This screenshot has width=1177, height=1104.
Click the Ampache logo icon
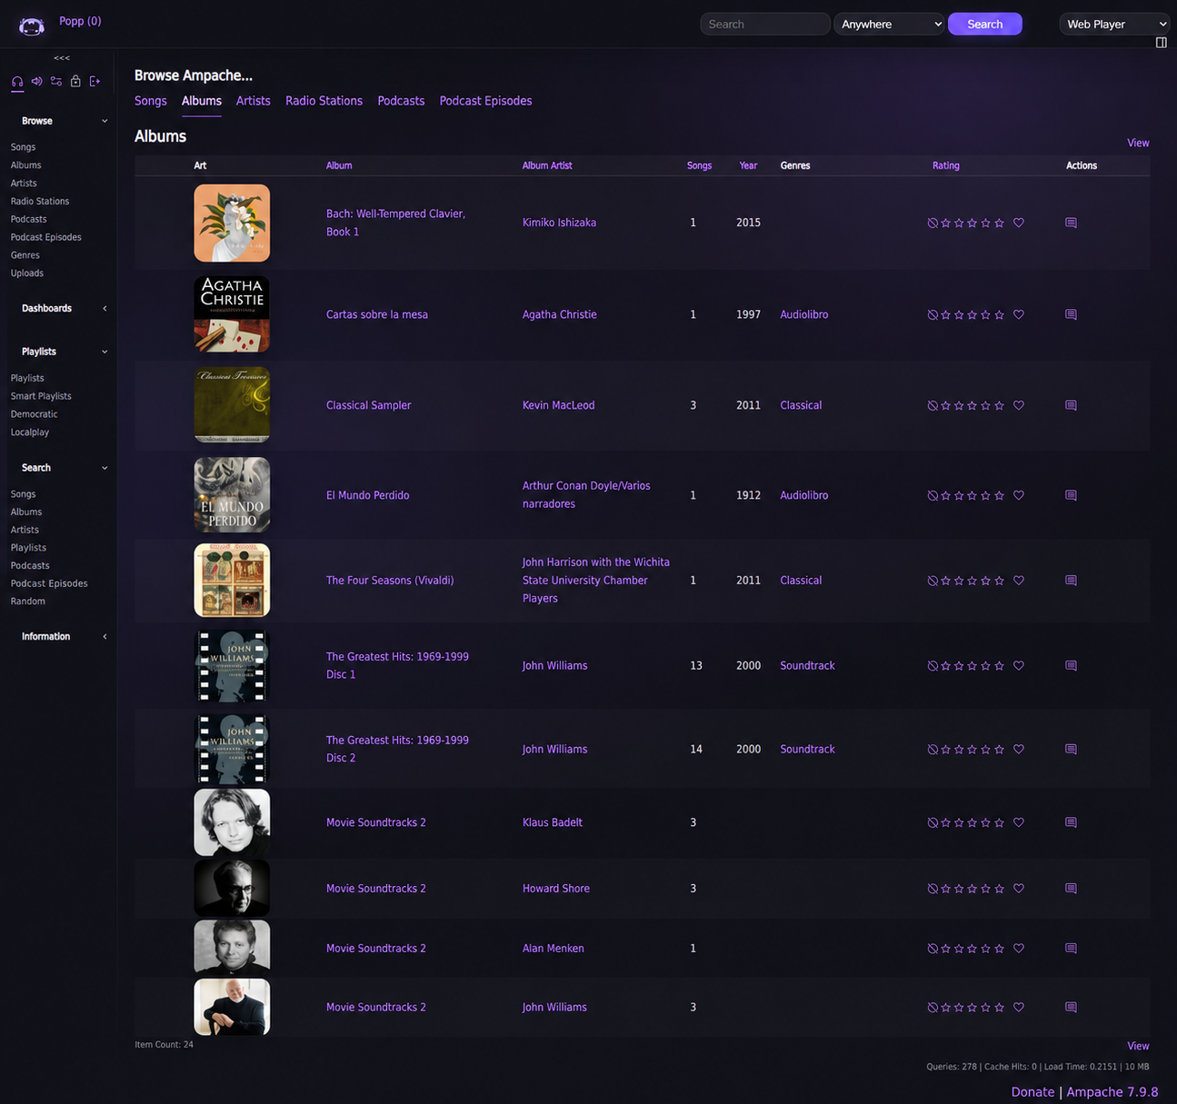[32, 25]
